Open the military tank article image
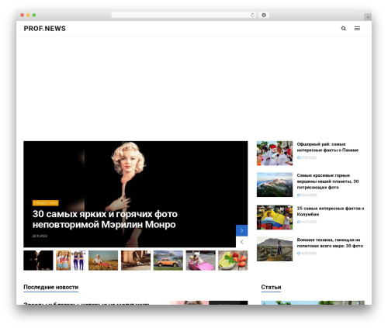This screenshot has height=328, width=388. 275,249
